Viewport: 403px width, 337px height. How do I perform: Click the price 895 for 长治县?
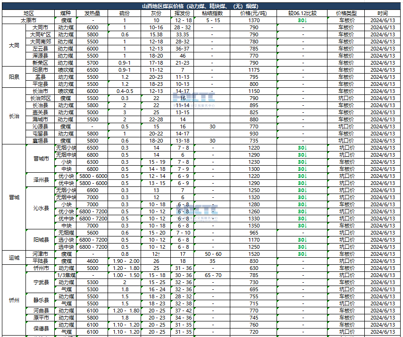tap(254, 105)
